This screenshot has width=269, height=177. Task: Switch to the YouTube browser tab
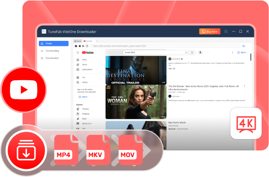point(89,41)
